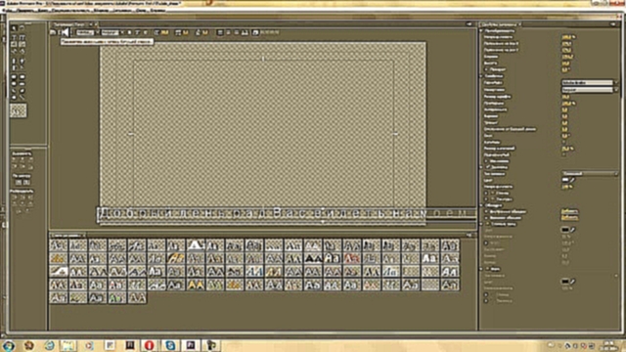Align title text center

(228, 32)
